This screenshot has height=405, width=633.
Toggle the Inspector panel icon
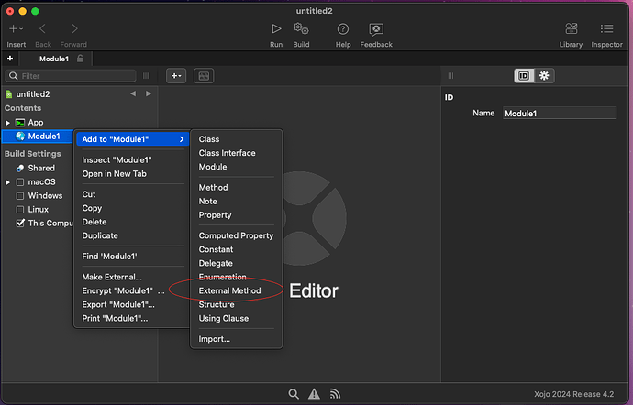(606, 29)
